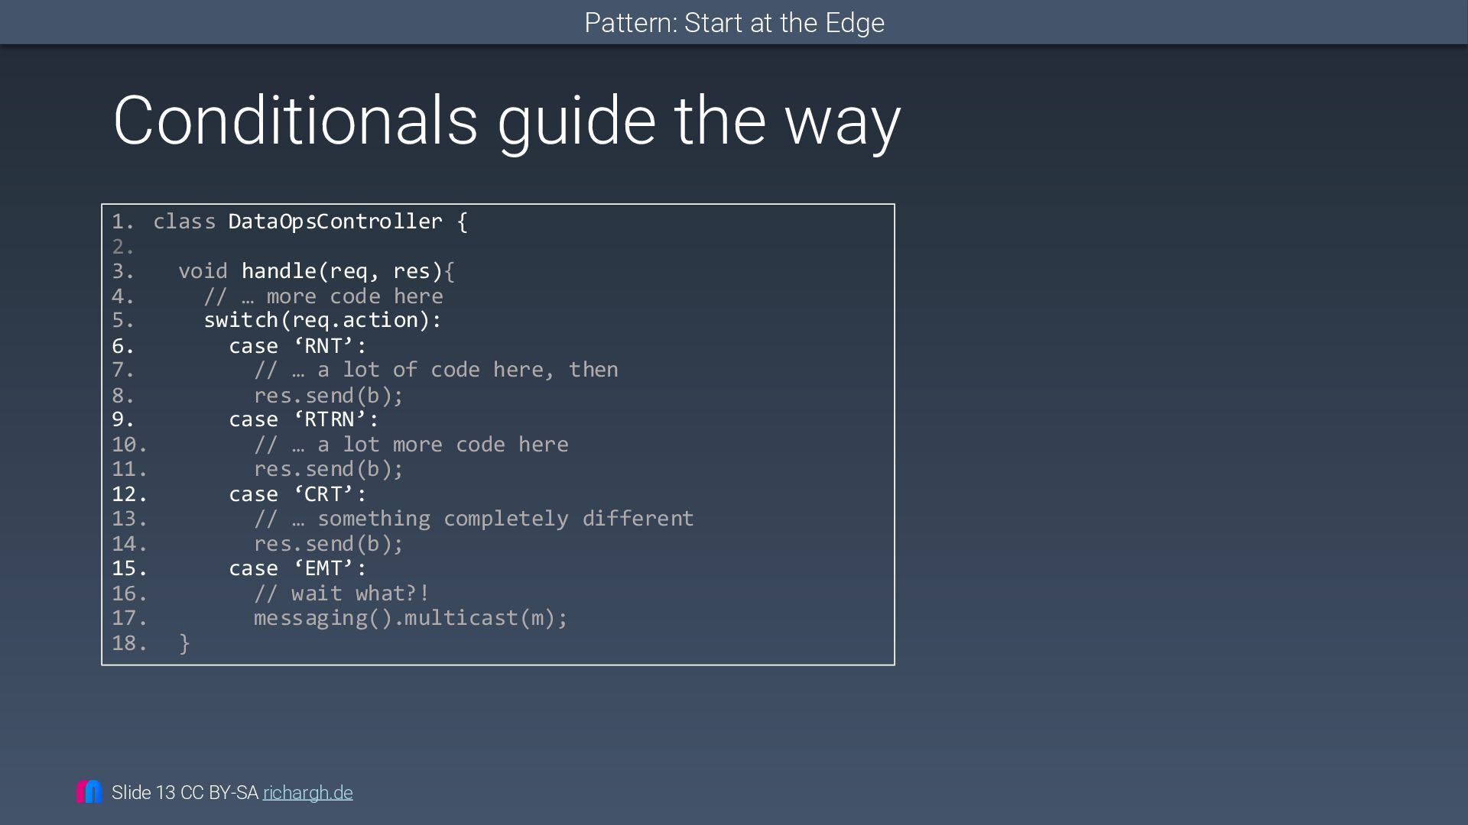Click the closing brace on line 18
The width and height of the screenshot is (1468, 825).
click(x=184, y=643)
